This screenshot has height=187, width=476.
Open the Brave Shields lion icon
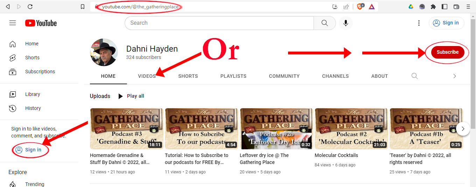pos(360,7)
